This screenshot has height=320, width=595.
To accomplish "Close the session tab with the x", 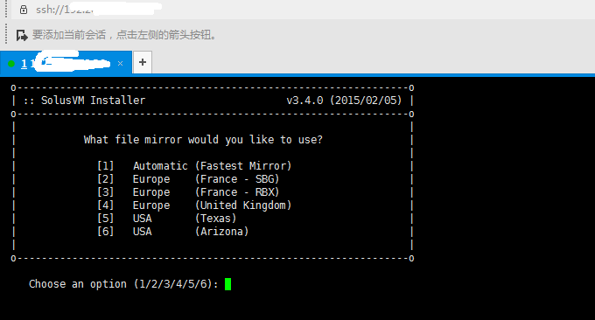I will 120,63.
